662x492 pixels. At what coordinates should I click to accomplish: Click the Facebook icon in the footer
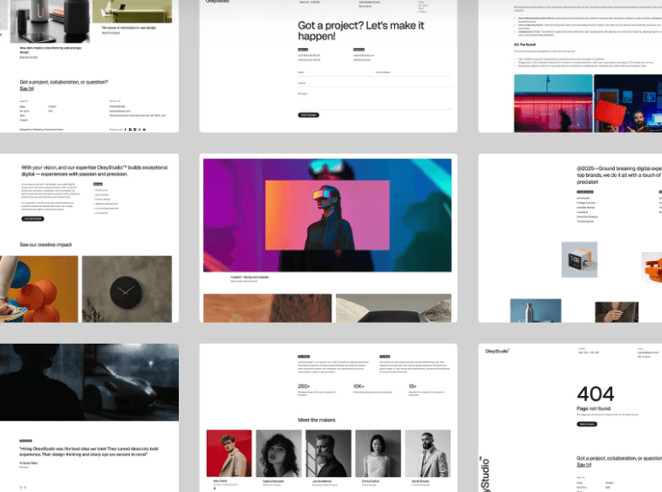click(x=126, y=130)
